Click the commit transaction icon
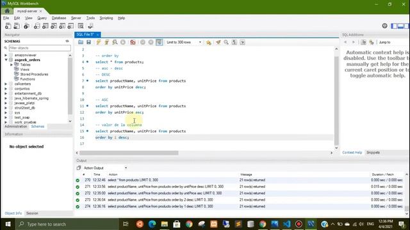410x230 pixels. (143, 42)
